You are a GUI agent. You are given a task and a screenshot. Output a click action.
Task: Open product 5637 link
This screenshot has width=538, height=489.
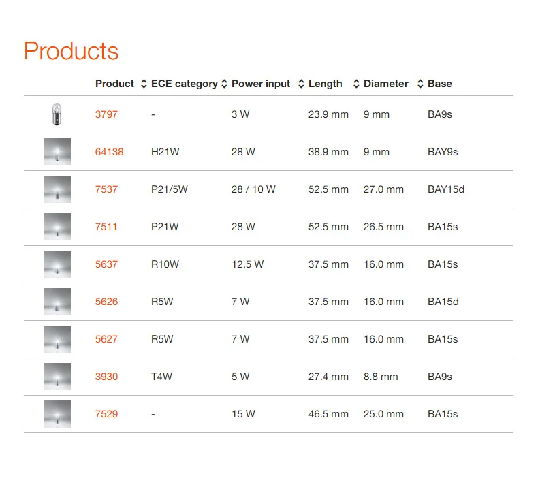(x=106, y=264)
